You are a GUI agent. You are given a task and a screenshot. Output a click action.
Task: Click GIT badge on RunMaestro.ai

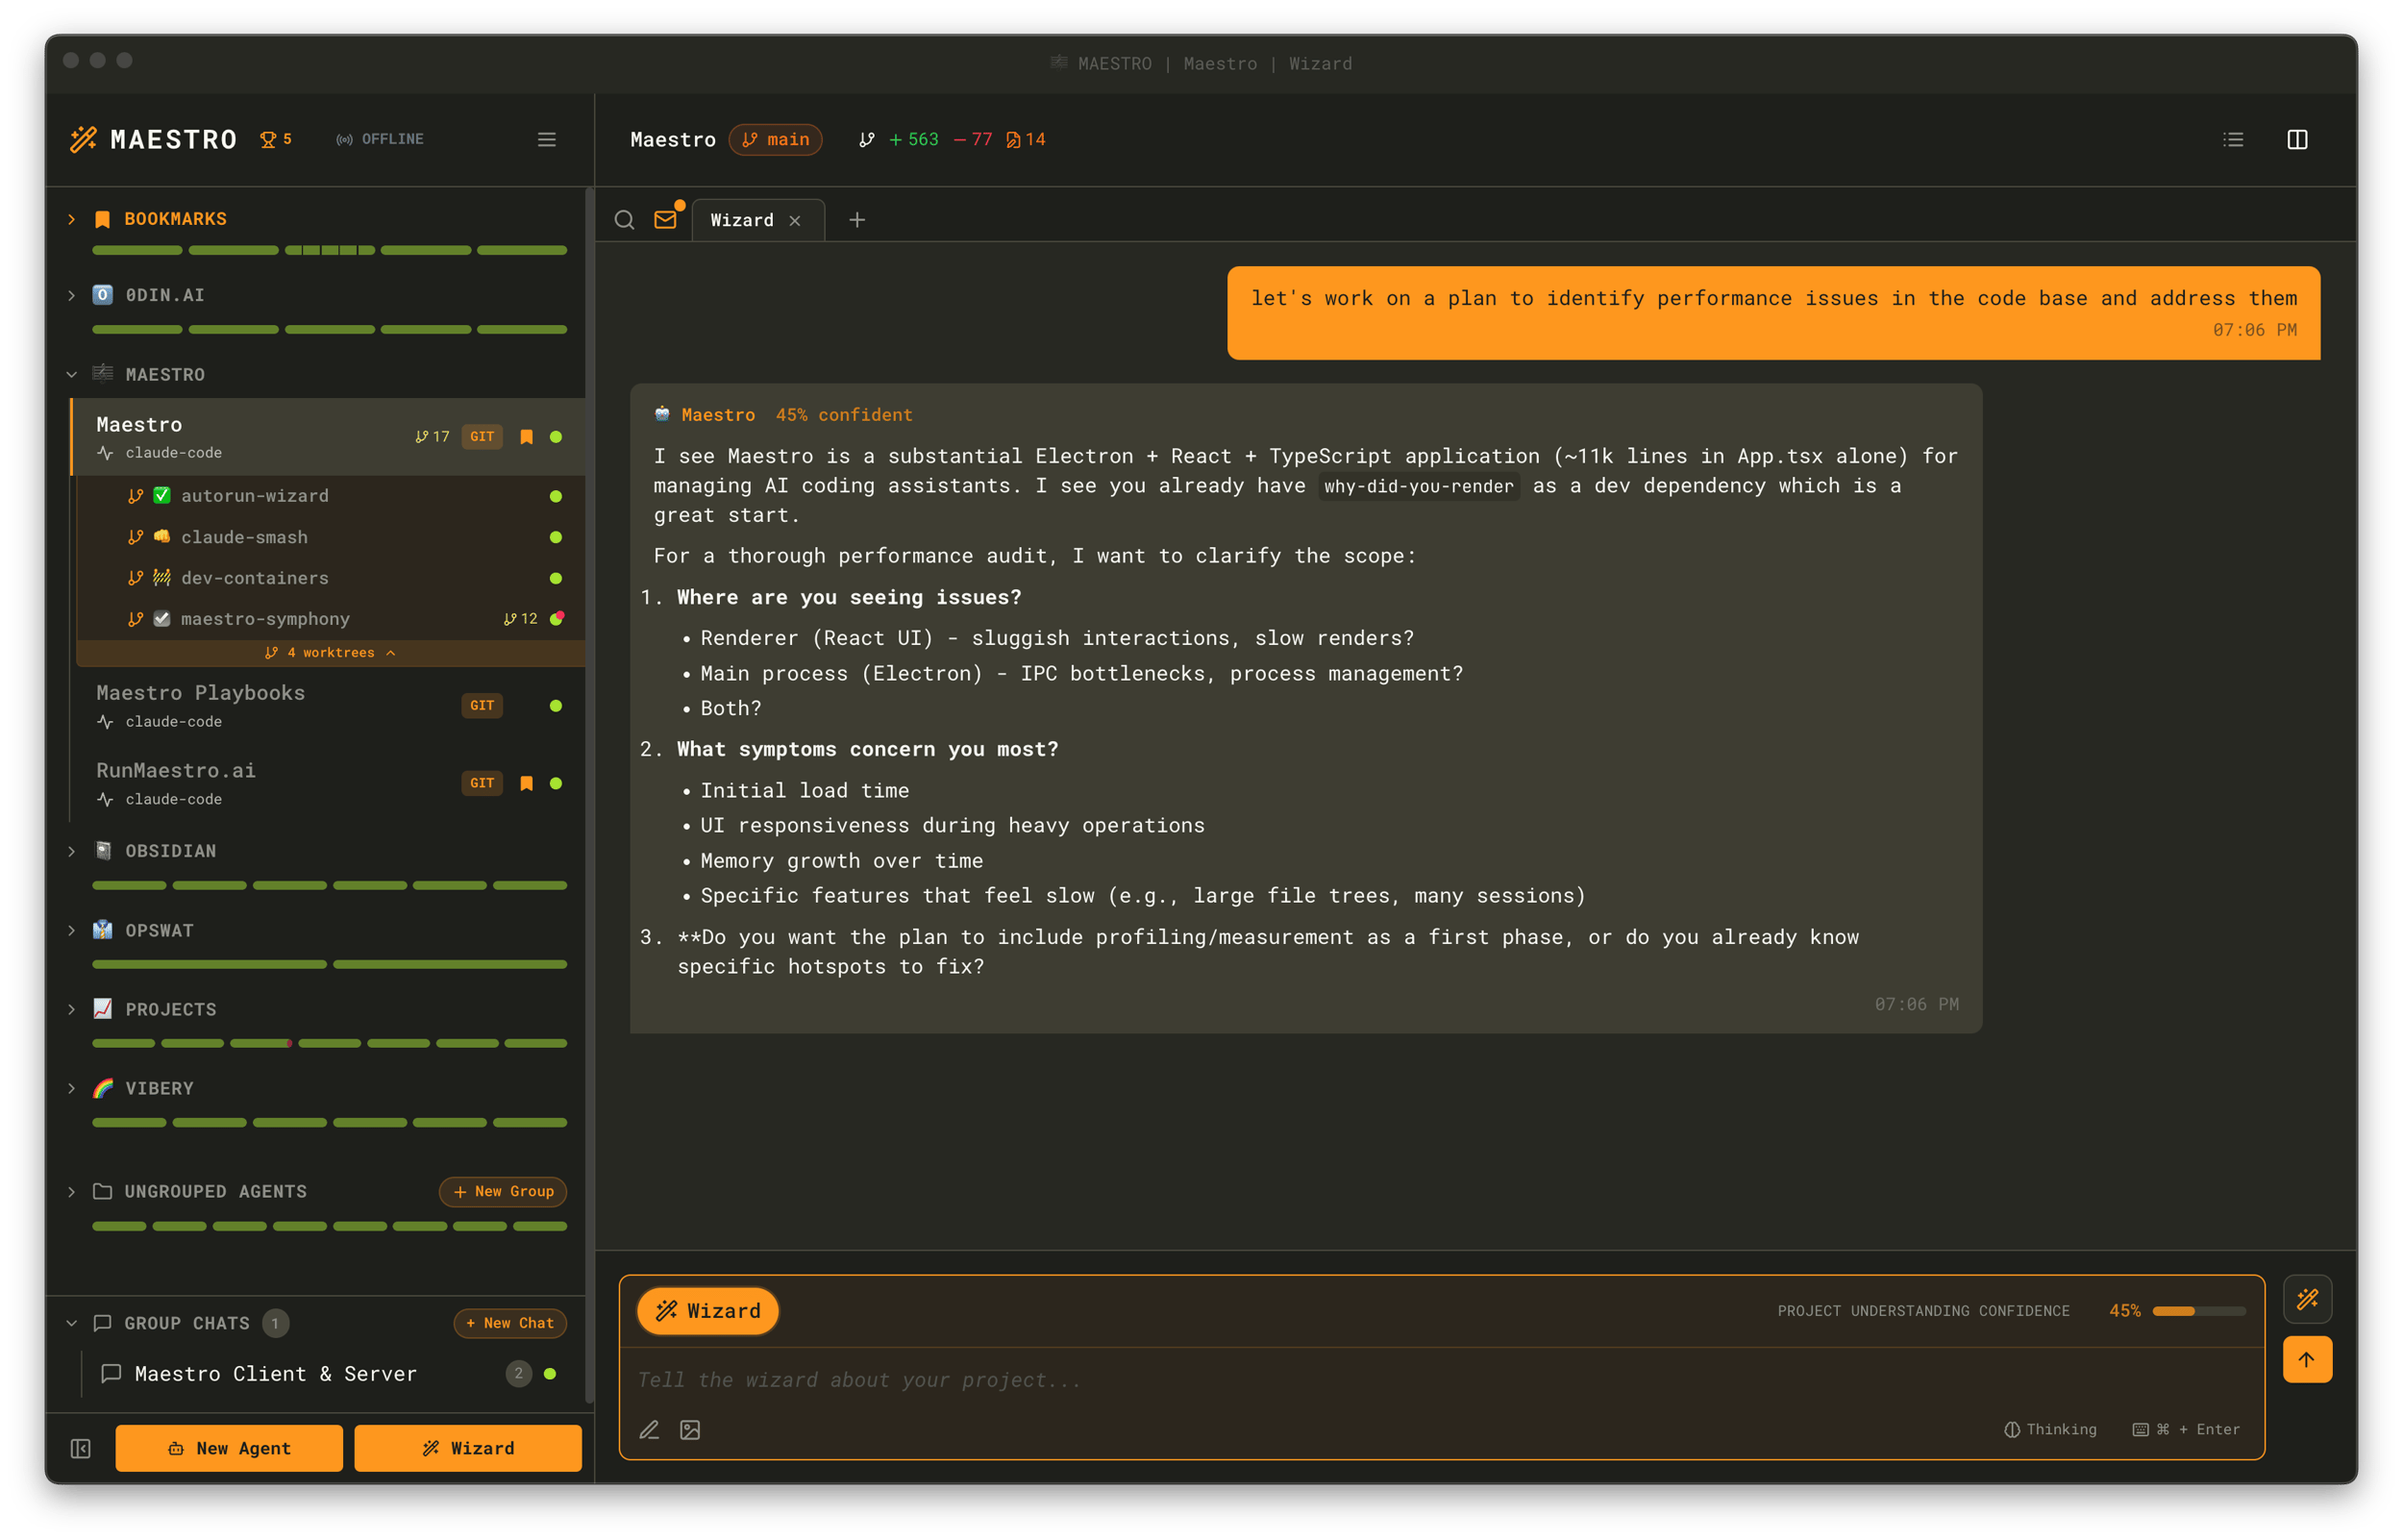point(482,783)
